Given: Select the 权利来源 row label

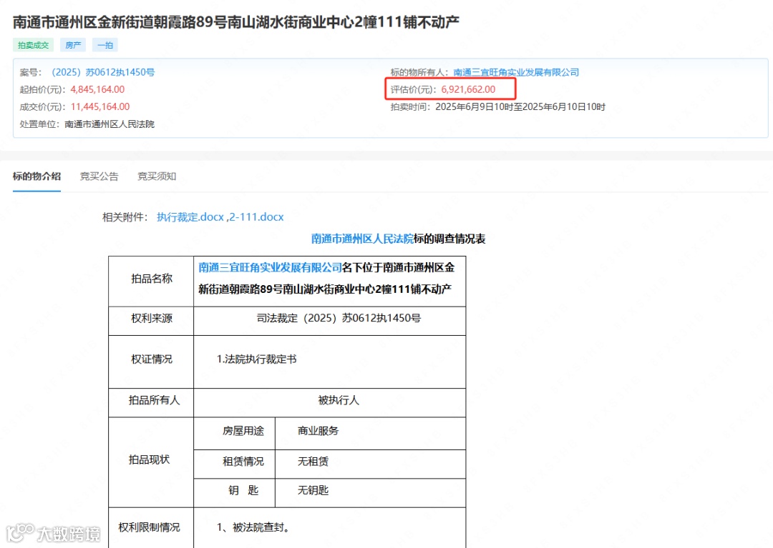Looking at the screenshot, I should tap(151, 318).
